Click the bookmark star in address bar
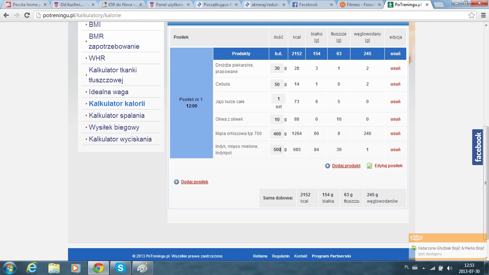Viewport: 489px width, 275px height. point(472,15)
